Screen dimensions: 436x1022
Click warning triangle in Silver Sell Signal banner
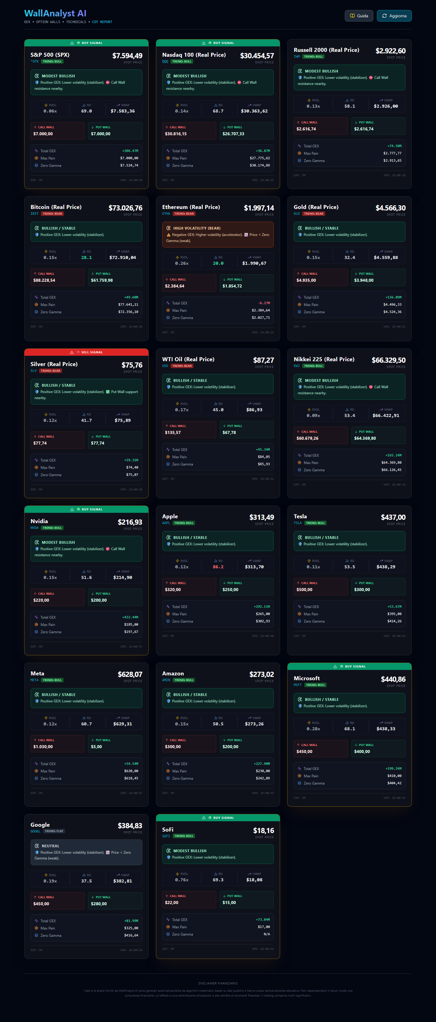(72, 352)
